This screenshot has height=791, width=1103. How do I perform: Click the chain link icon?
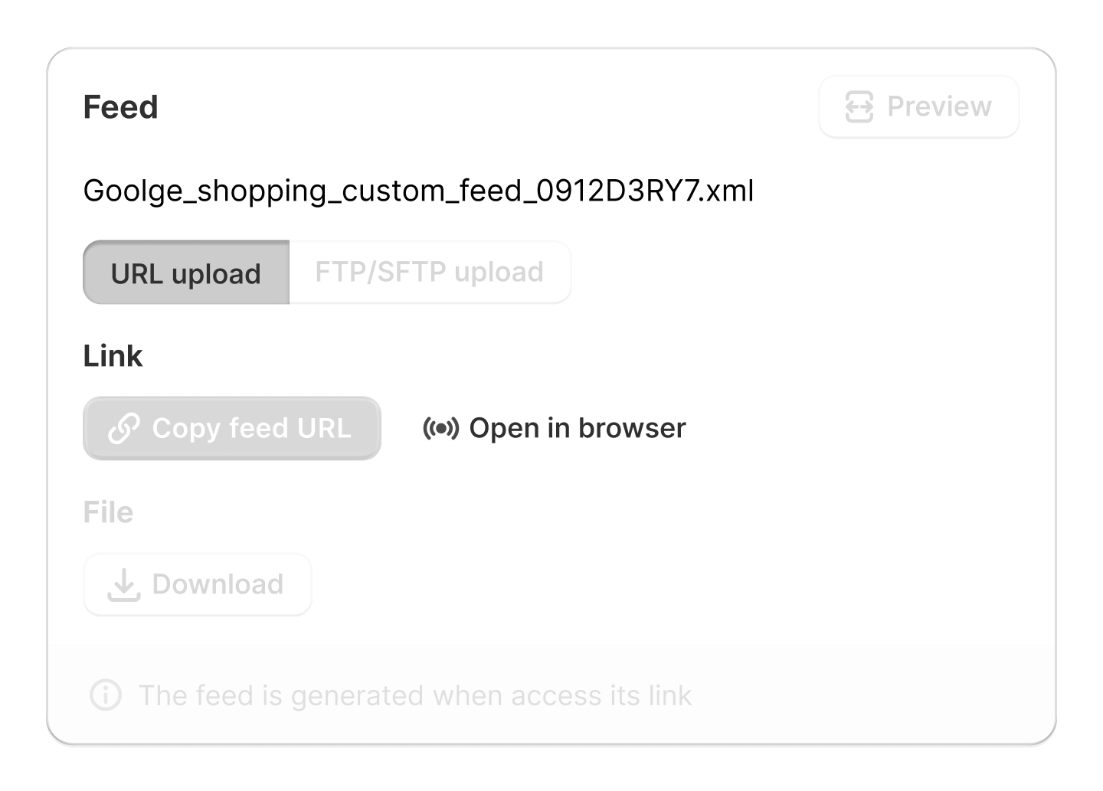(x=124, y=429)
